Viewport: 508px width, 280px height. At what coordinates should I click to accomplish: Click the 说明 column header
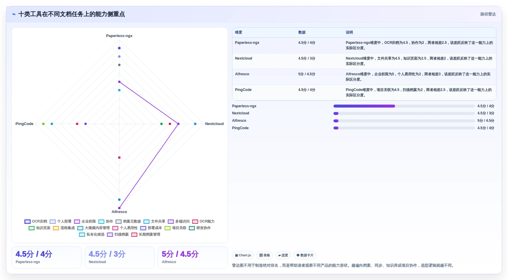(349, 32)
